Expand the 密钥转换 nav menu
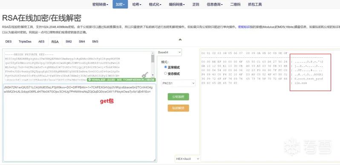The height and width of the screenshot is (165, 340). tap(100, 4)
